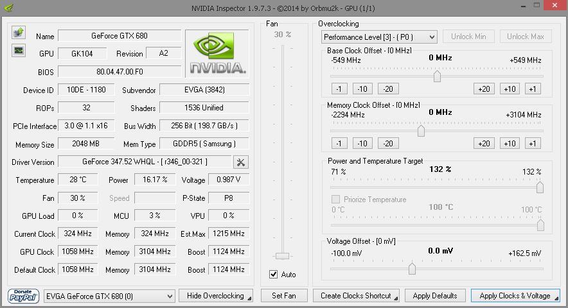
Task: Click Base Clock Offset -20 button
Action: point(388,89)
